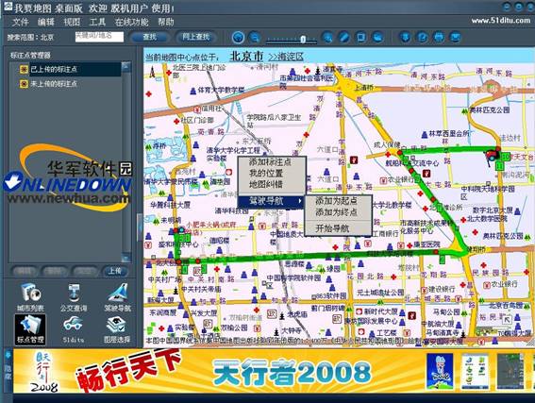535x403 pixels.
Task: Choose 我的位置 in context menu
Action: pos(271,174)
